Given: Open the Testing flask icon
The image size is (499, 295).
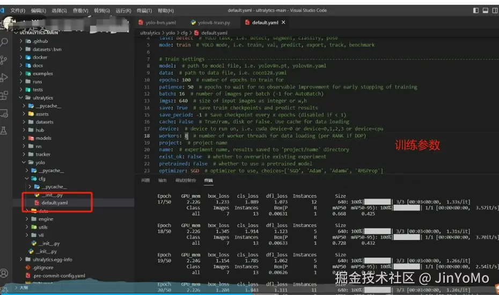Looking at the screenshot, I should pyautogui.click(x=4, y=131).
